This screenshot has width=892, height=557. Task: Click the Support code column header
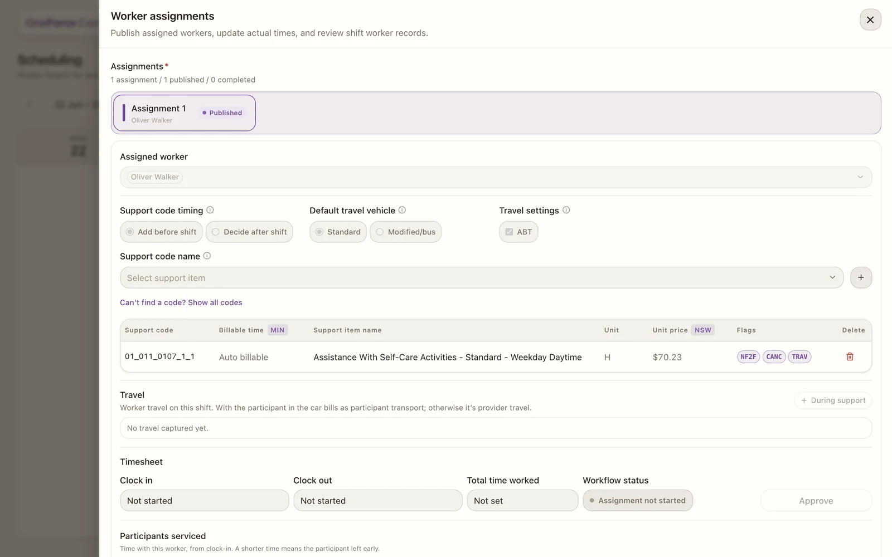point(149,330)
